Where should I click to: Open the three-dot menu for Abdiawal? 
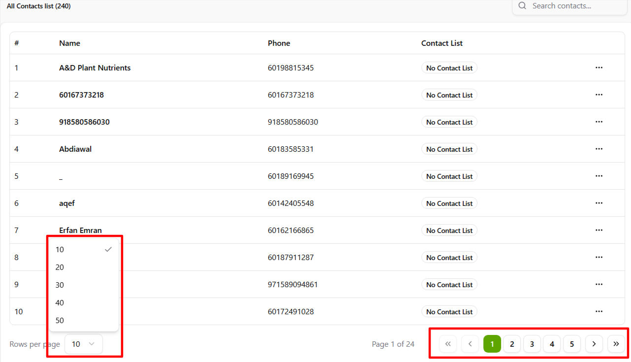click(x=599, y=149)
